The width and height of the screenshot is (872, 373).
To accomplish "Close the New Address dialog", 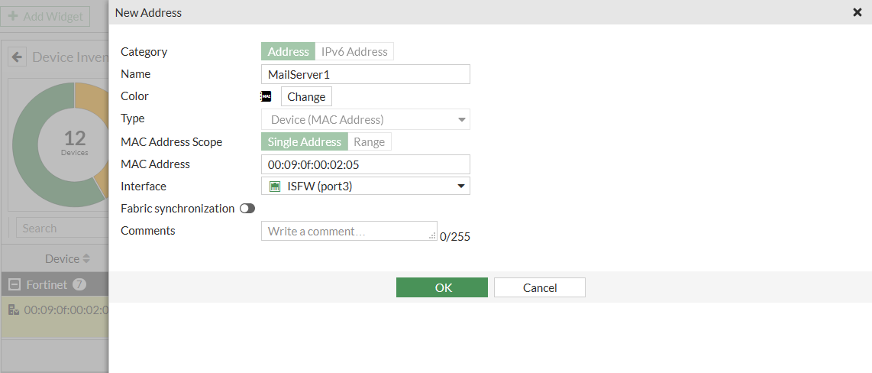I will 857,12.
